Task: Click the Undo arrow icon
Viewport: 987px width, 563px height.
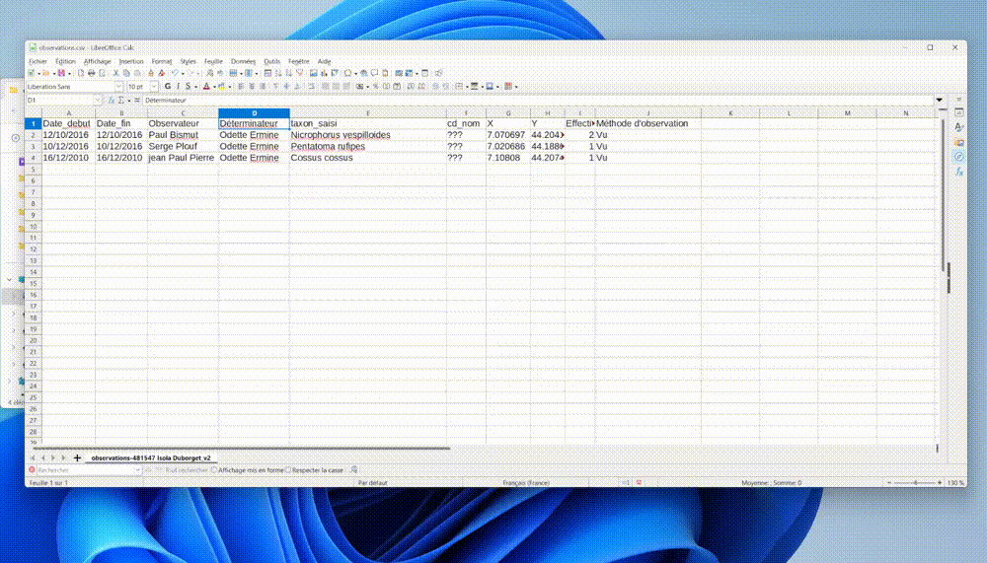Action: click(x=175, y=73)
